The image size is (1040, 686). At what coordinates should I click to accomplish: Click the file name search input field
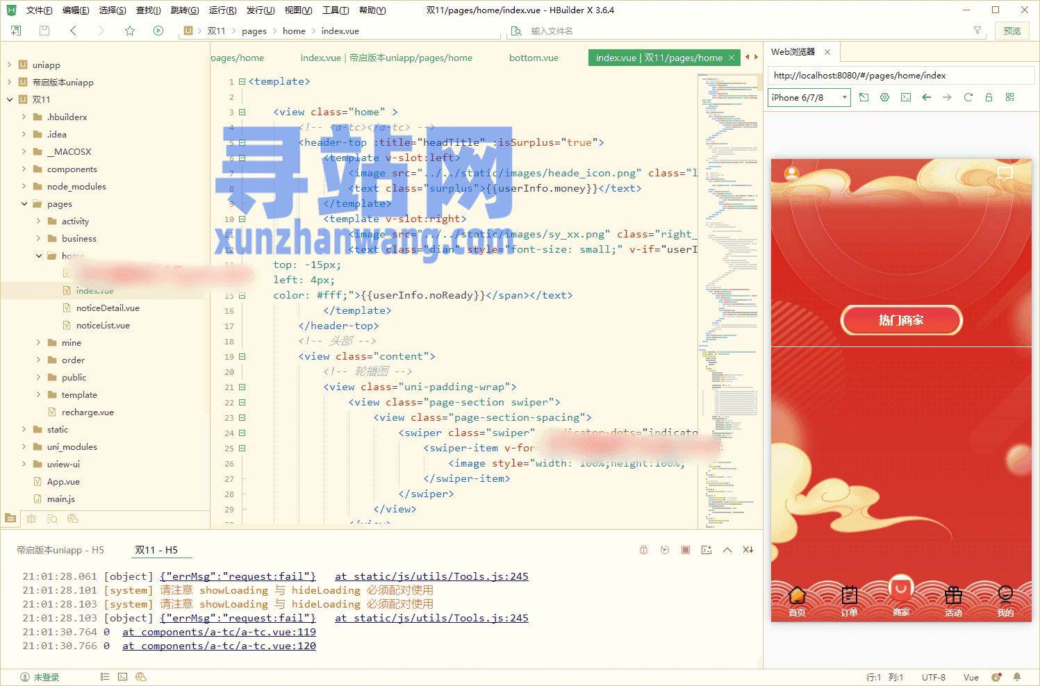click(747, 31)
